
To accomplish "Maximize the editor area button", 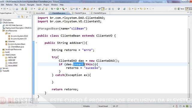I will pyautogui.click(x=191, y=13).
